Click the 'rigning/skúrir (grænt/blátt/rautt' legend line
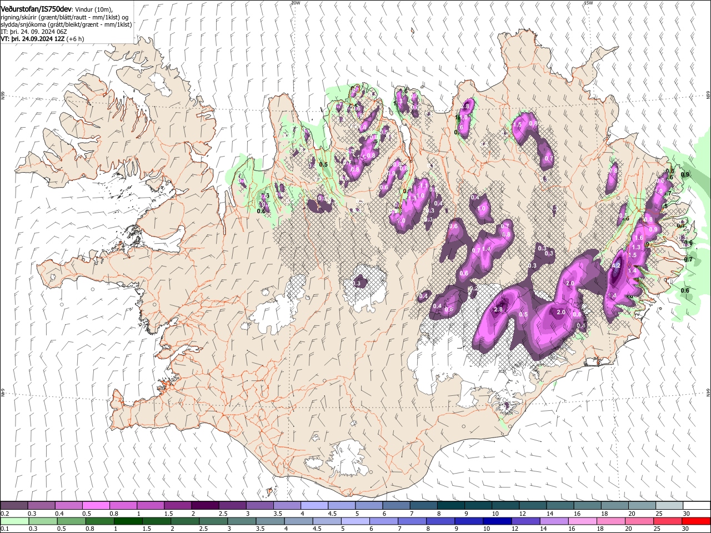Image resolution: width=711 pixels, height=533 pixels. 64,17
